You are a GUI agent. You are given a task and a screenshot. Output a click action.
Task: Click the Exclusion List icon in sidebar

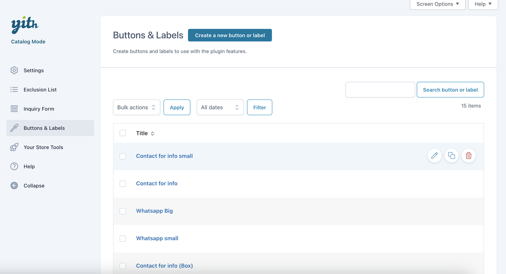[14, 90]
